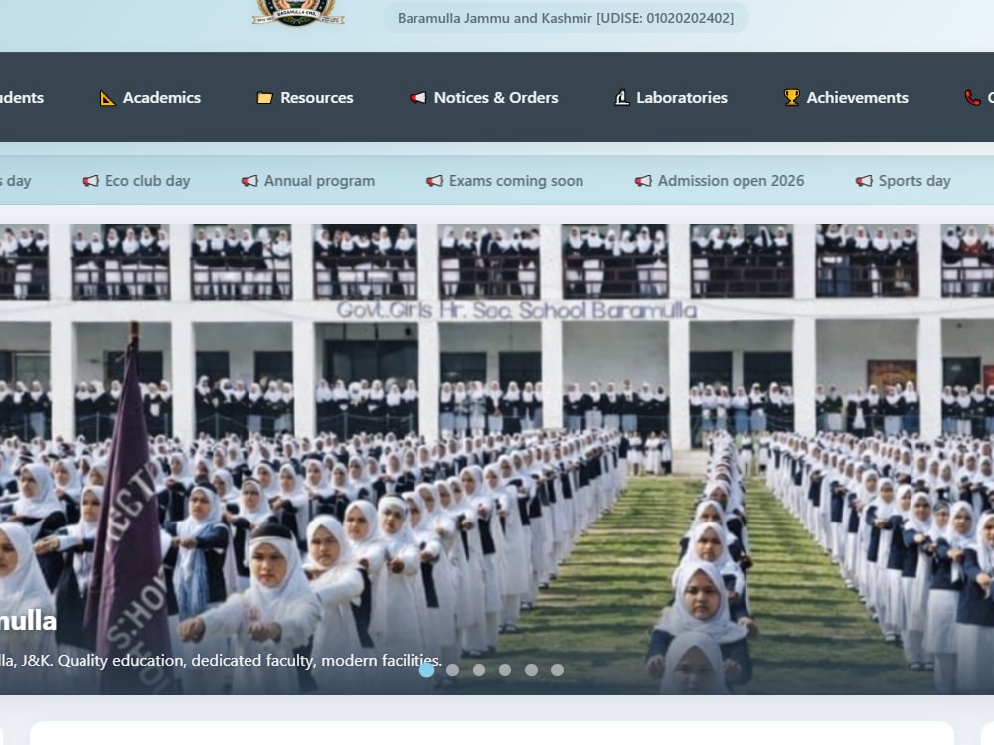Select the first (active) carousel dot
The image size is (994, 745).
click(427, 670)
